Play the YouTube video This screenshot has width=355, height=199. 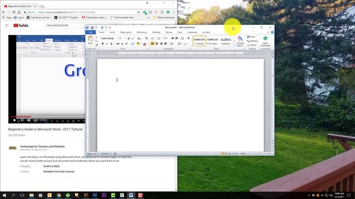[14, 121]
